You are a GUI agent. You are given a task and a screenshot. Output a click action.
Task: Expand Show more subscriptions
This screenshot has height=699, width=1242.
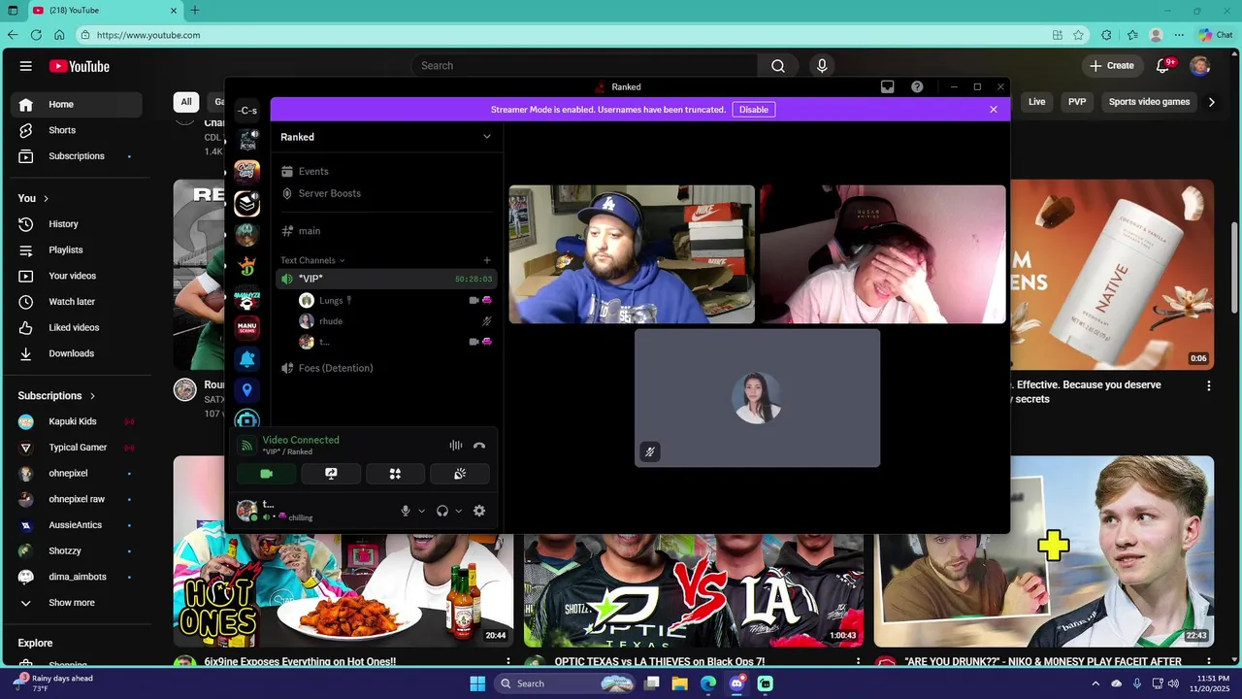coord(78,603)
